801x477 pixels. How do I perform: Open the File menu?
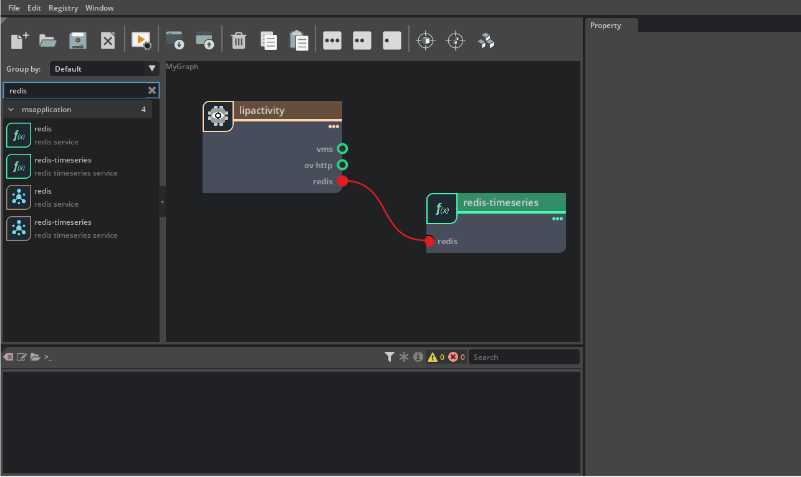pos(14,8)
